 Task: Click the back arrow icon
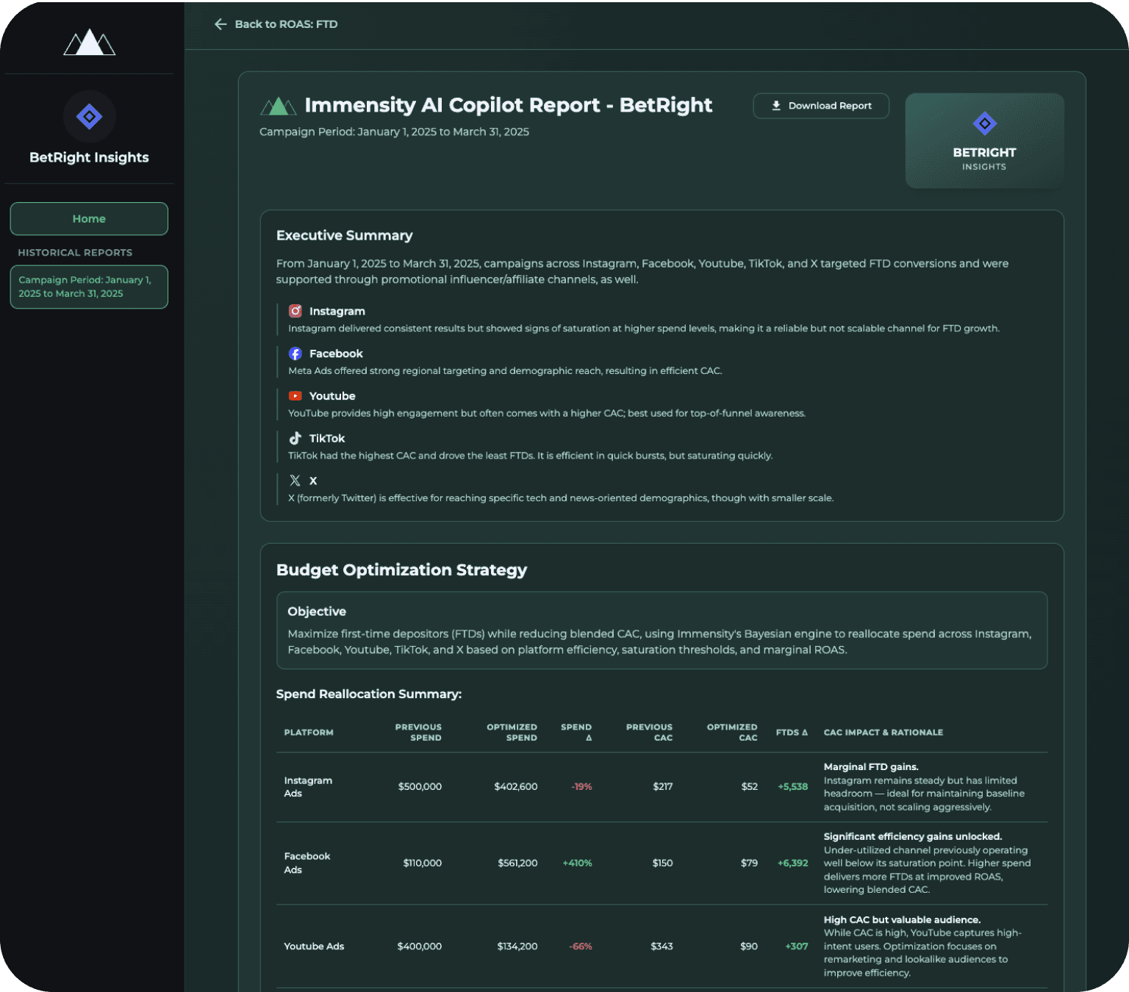coord(221,24)
